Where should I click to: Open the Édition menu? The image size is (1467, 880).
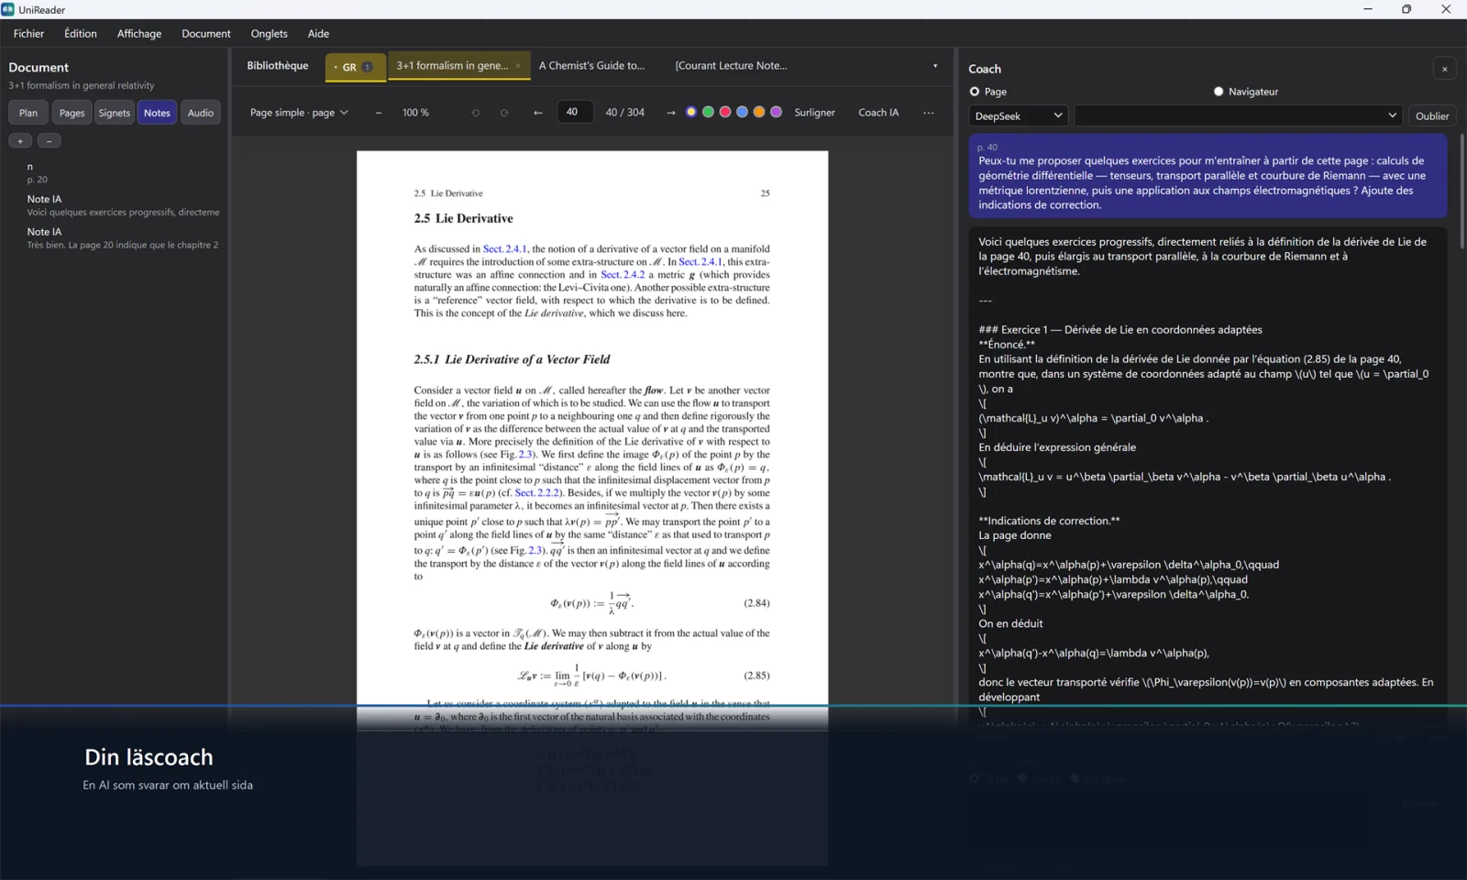81,34
